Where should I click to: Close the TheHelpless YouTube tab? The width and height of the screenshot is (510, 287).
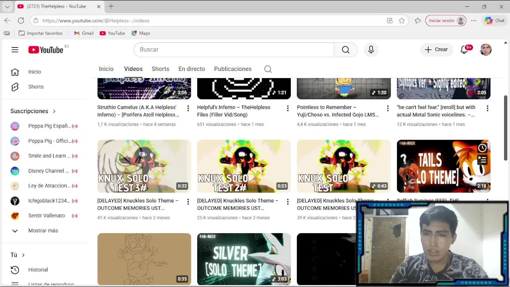[99, 6]
